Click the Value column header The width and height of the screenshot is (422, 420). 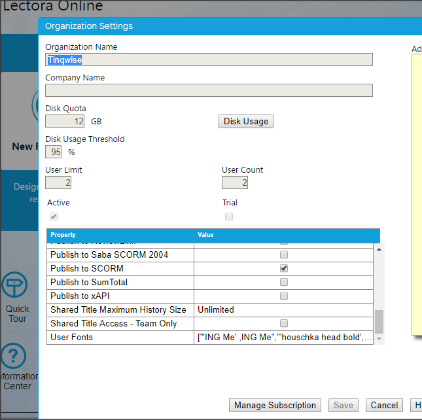point(287,235)
